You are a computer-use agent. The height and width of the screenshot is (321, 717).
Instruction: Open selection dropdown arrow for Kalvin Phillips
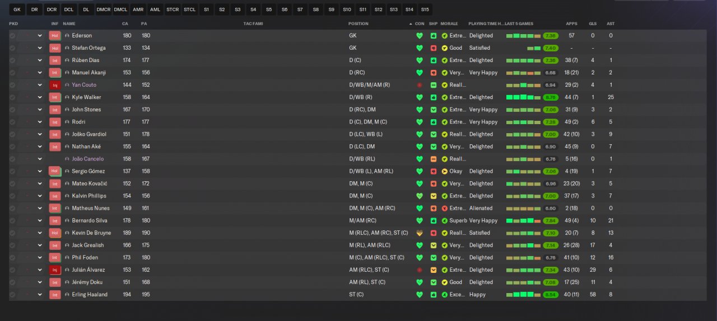coord(40,196)
